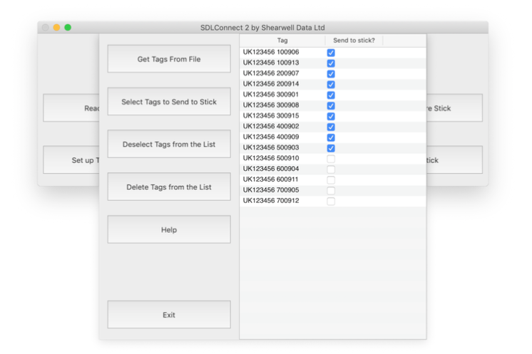This screenshot has height=354, width=532.
Task: Uncheck Send to stick for UK123456 200907
Action: pyautogui.click(x=331, y=74)
